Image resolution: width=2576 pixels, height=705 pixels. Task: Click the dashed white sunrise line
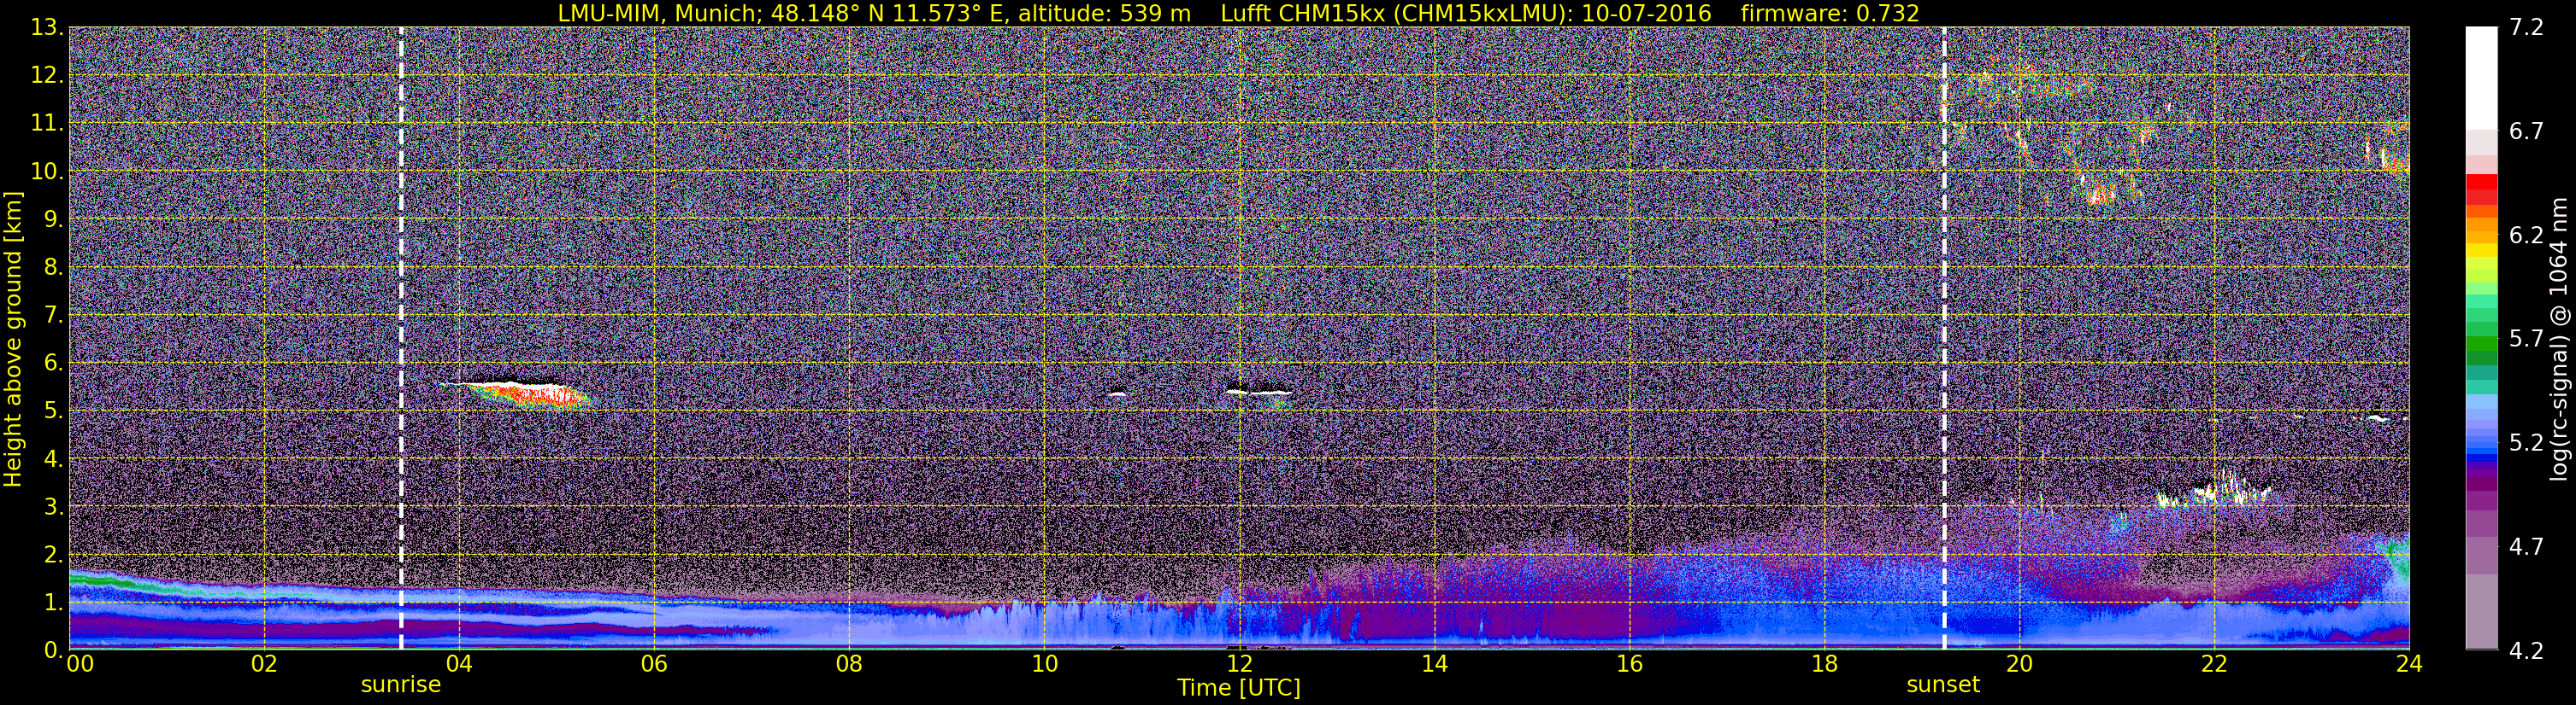[x=400, y=339]
